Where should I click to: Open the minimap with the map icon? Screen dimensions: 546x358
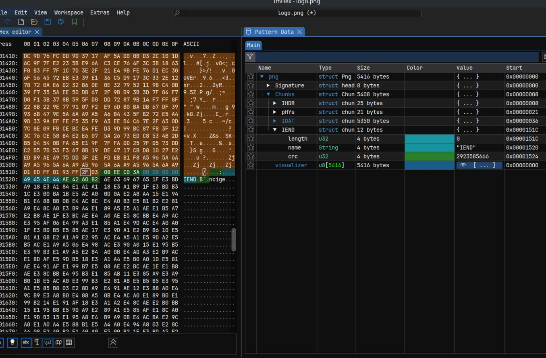58,342
